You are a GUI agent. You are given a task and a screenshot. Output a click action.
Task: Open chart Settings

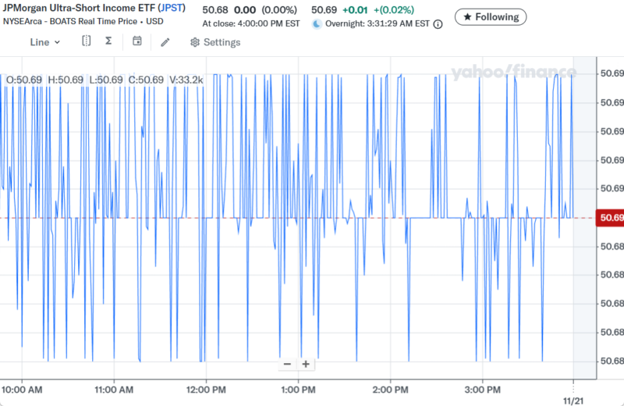[x=215, y=42]
